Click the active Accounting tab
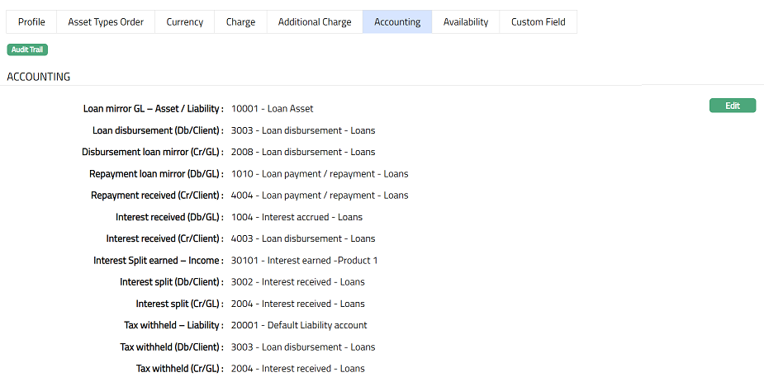The width and height of the screenshot is (764, 382). 397,22
